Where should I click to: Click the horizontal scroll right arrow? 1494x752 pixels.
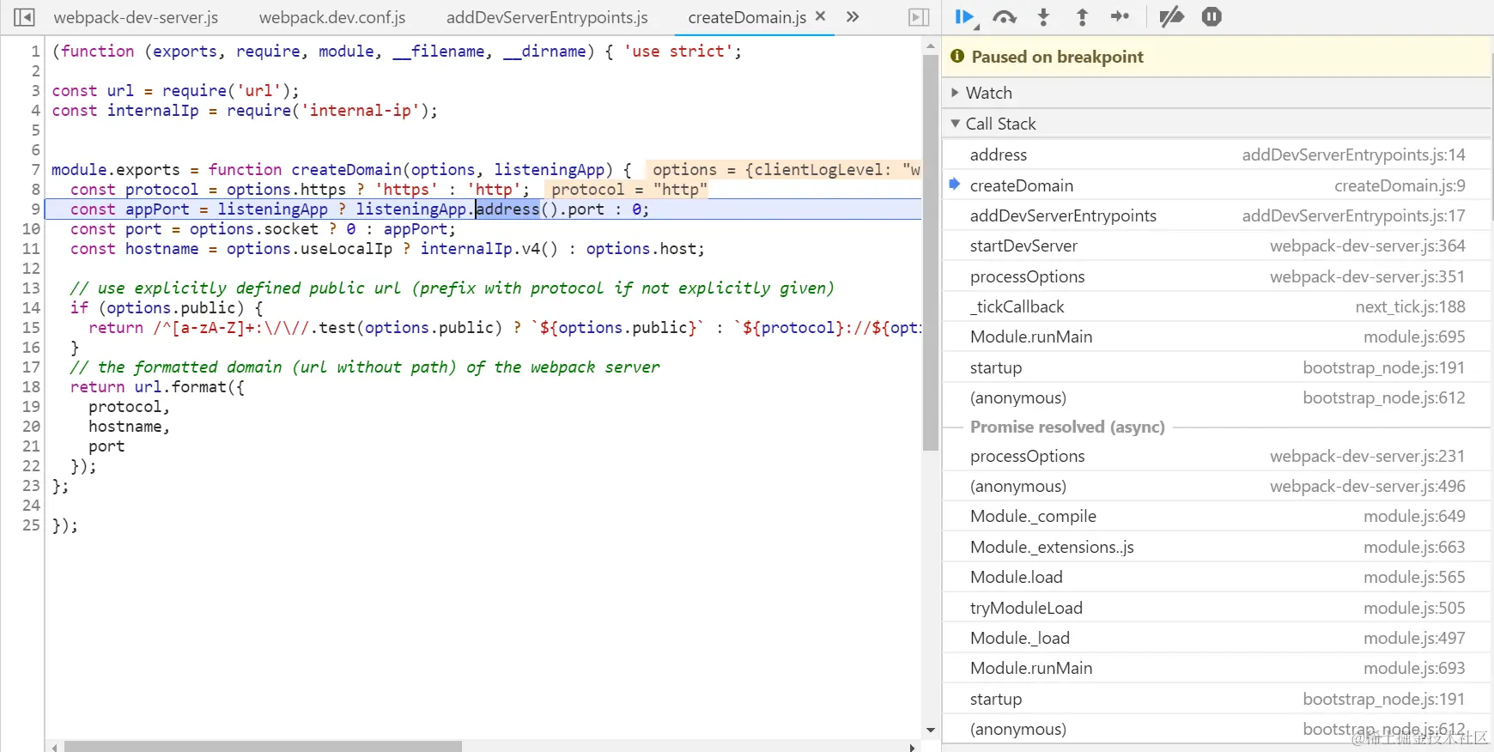coord(913,747)
